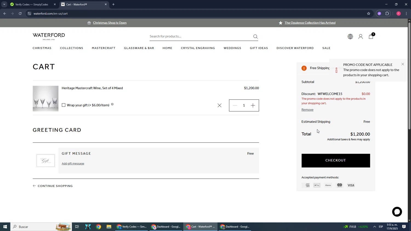The height and width of the screenshot is (231, 411).
Task: Open the SALE menu
Action: pos(326,48)
